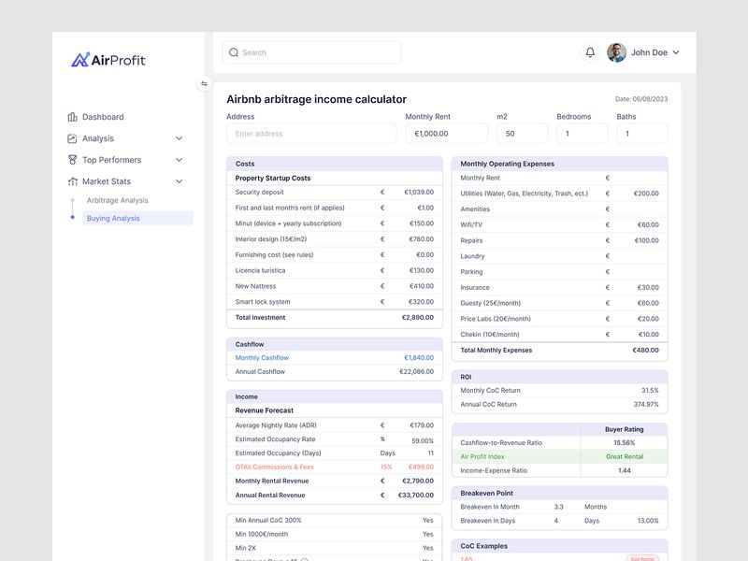Click the Monthly Rent €1,000.00 field

tap(447, 134)
